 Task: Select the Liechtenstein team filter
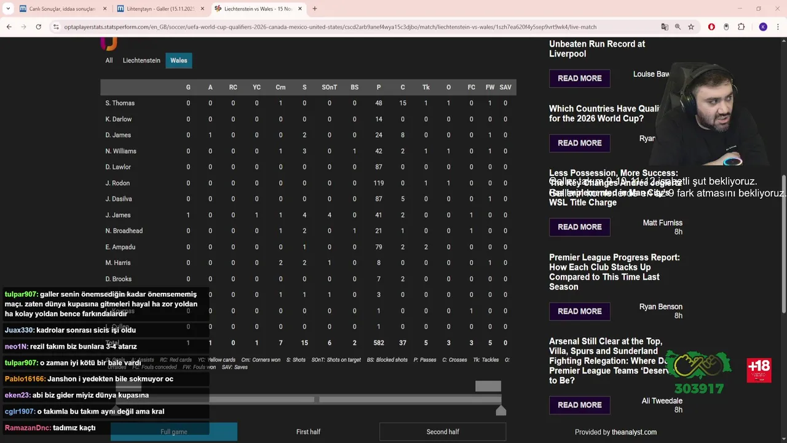coord(141,60)
